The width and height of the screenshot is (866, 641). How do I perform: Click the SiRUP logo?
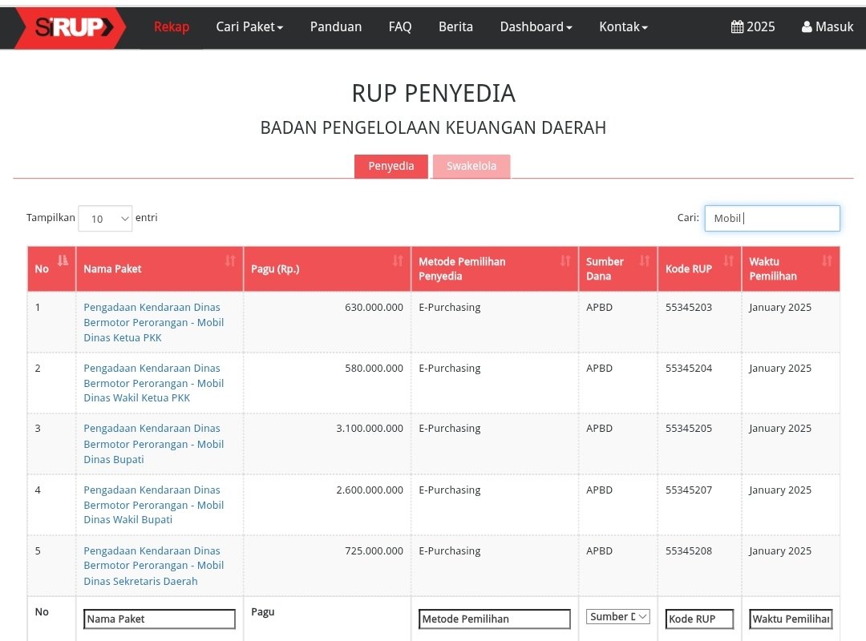coord(70,27)
